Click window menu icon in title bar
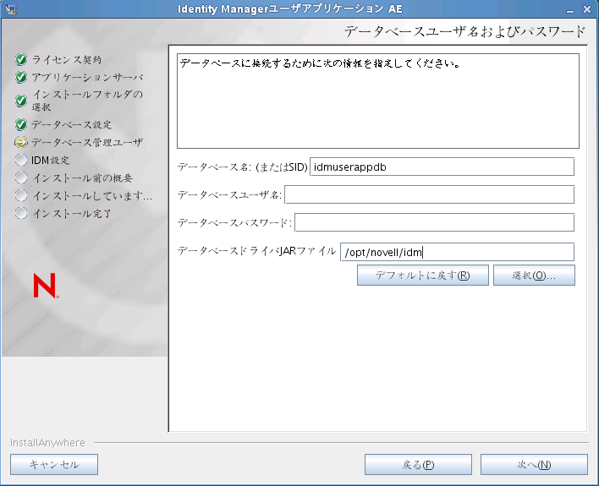599x486 pixels. click(x=11, y=8)
